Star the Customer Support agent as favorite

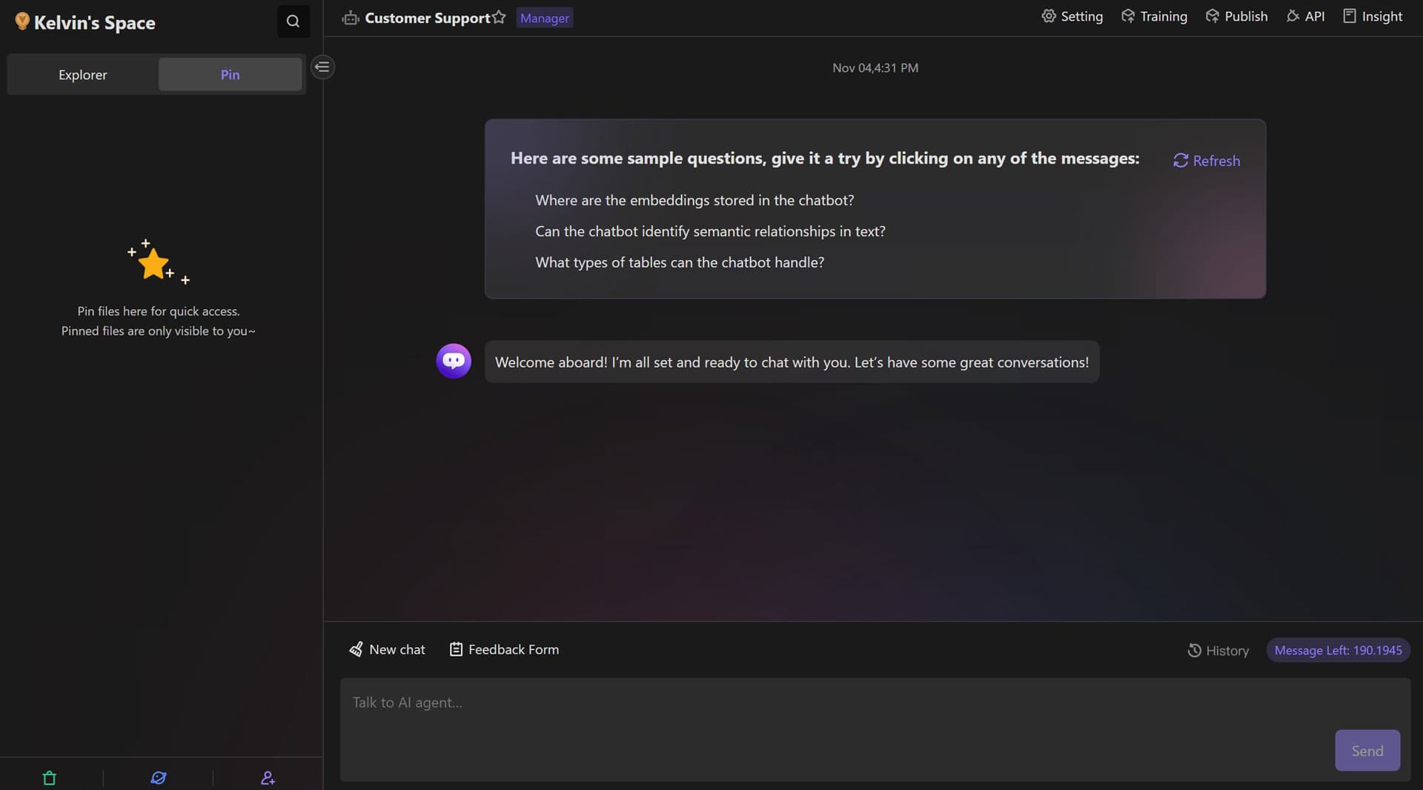[x=499, y=17]
